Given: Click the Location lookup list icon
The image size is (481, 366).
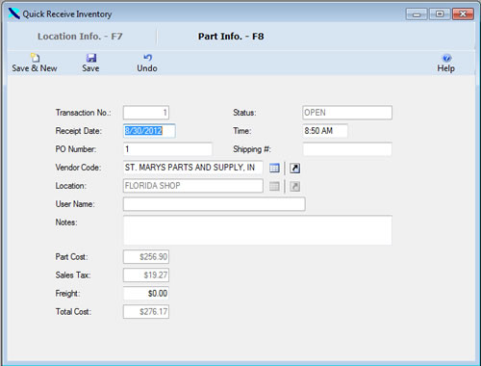Looking at the screenshot, I should click(274, 186).
